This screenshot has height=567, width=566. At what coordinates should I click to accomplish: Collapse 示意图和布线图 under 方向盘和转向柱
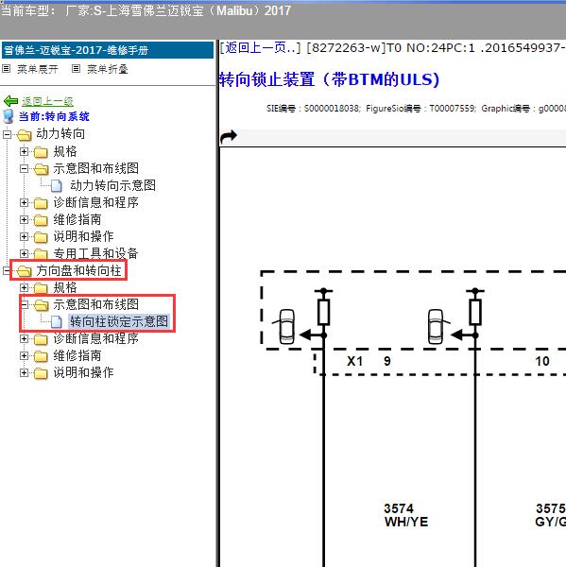[x=24, y=304]
